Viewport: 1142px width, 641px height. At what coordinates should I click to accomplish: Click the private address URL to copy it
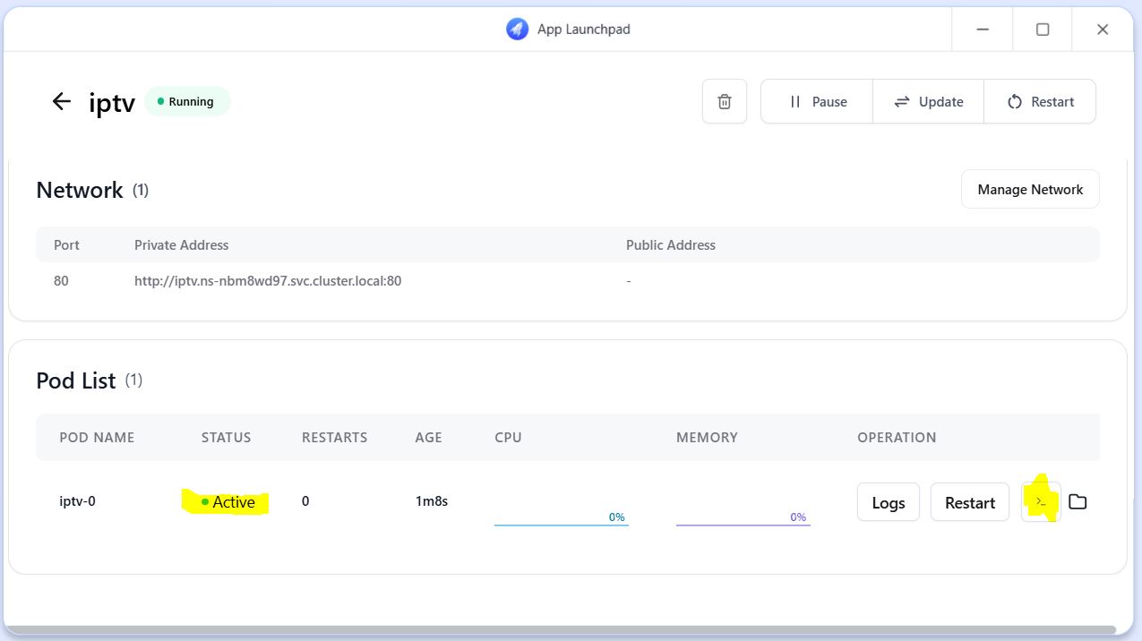coord(268,281)
